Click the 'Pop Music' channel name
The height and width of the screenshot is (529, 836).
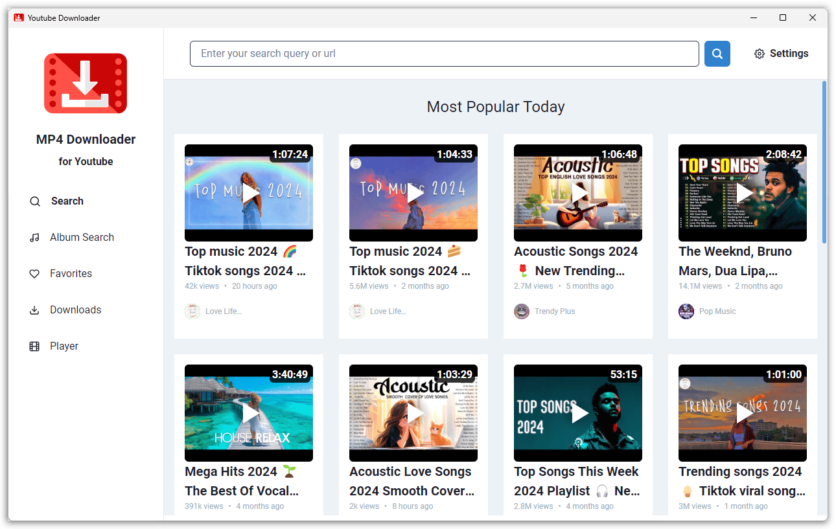pyautogui.click(x=717, y=311)
